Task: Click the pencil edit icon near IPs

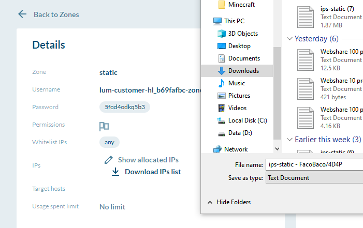Action: point(108,160)
